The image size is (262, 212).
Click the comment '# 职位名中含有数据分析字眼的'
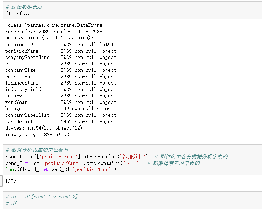pos(191,157)
